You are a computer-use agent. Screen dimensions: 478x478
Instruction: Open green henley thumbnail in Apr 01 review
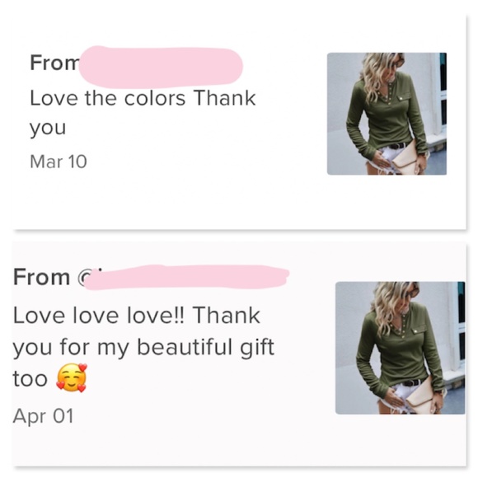(401, 348)
